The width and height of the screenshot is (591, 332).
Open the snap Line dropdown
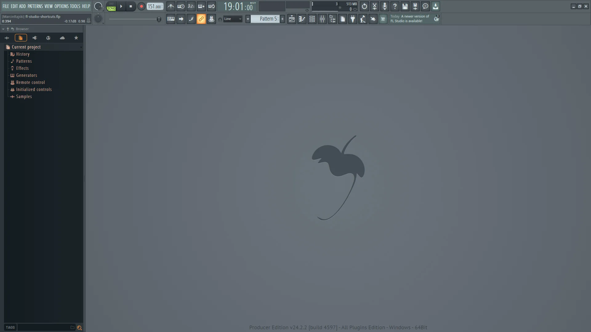pos(232,19)
